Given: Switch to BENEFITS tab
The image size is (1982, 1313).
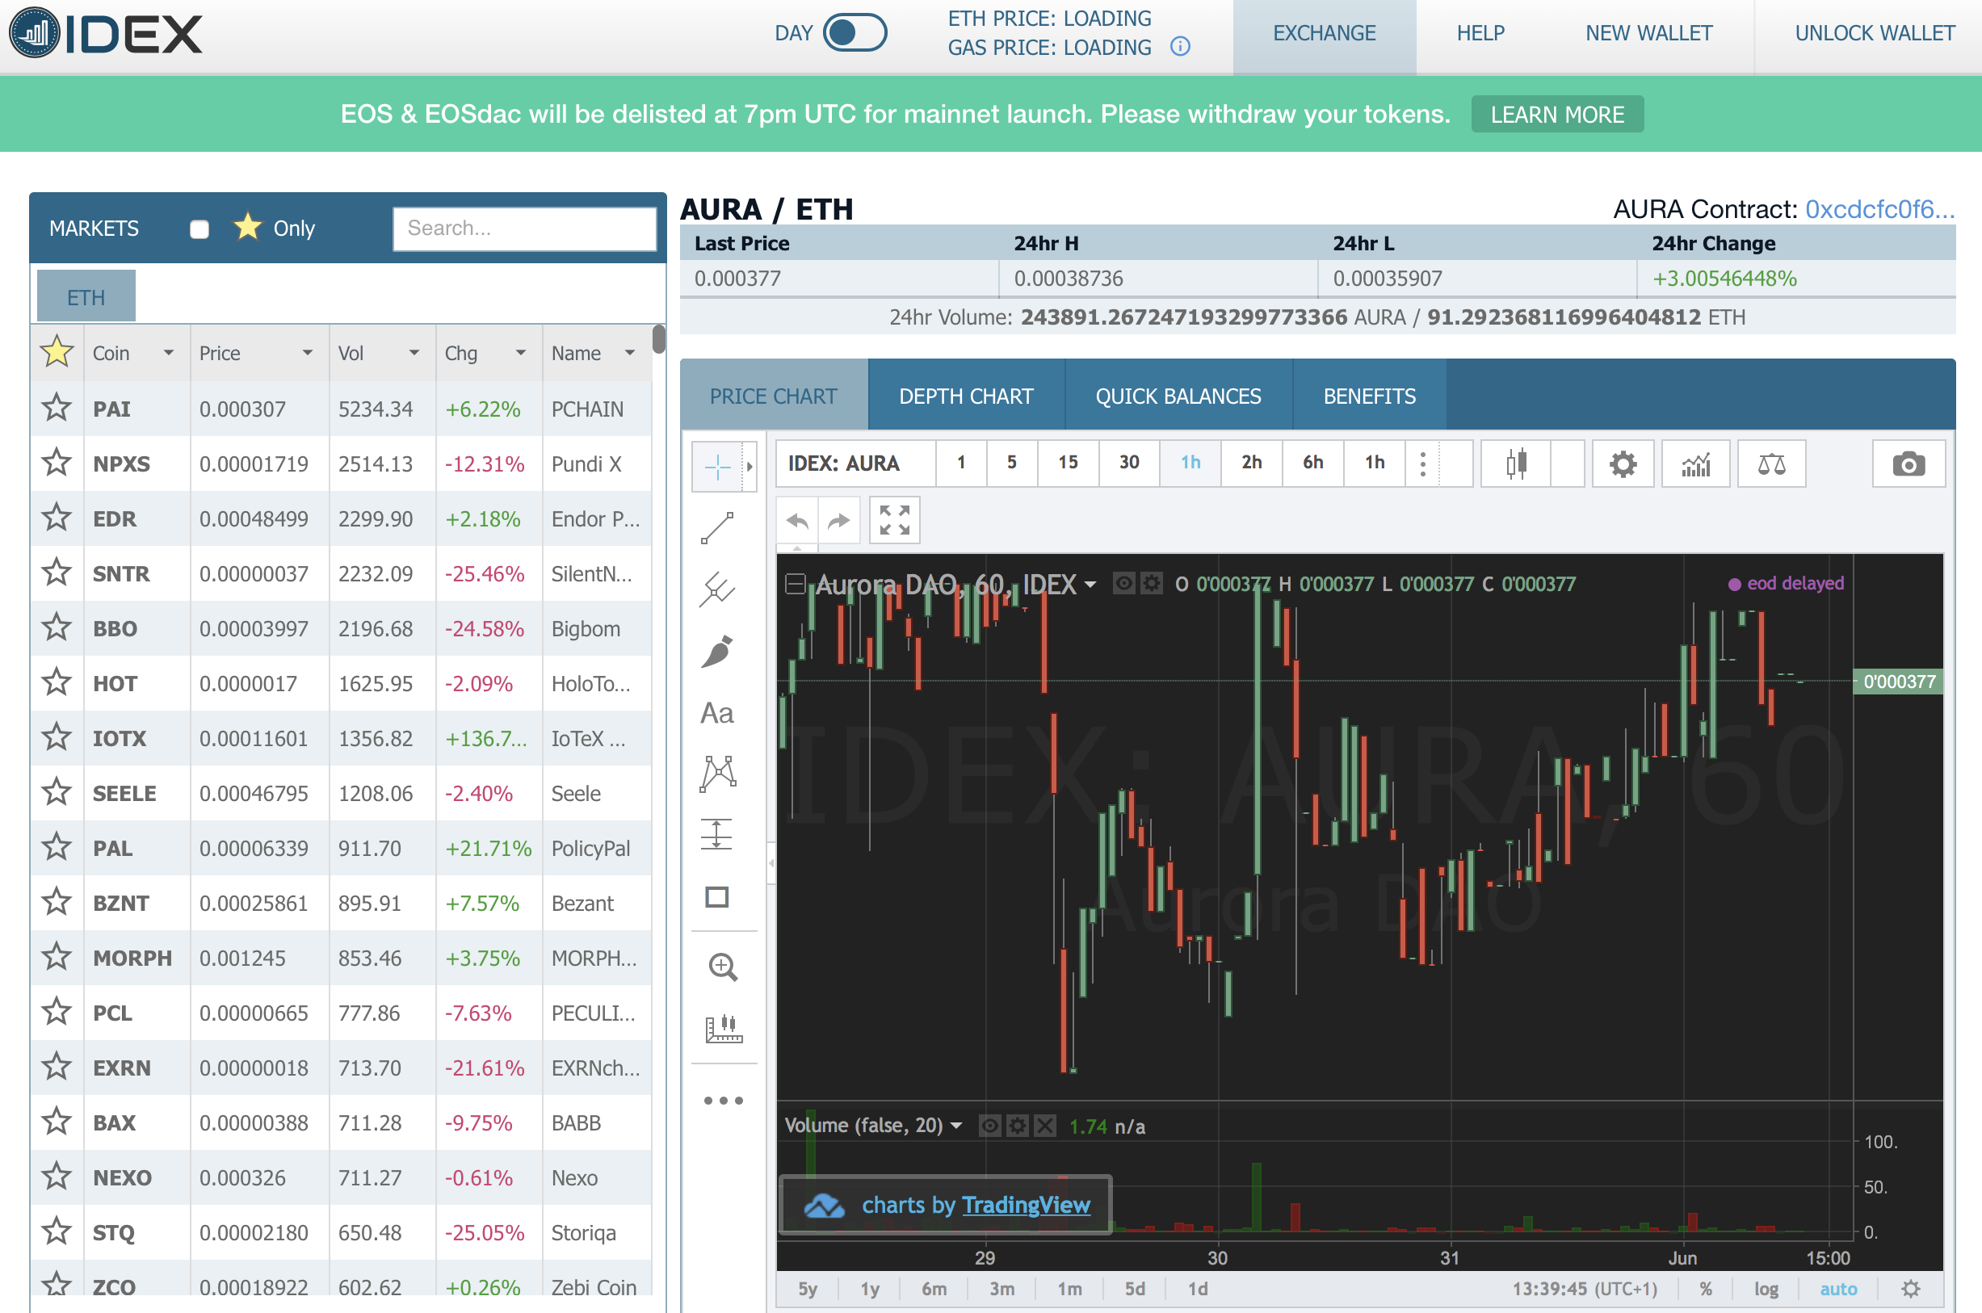Looking at the screenshot, I should [1369, 395].
